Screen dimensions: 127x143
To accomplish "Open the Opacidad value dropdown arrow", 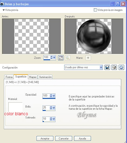I will point(54,96).
